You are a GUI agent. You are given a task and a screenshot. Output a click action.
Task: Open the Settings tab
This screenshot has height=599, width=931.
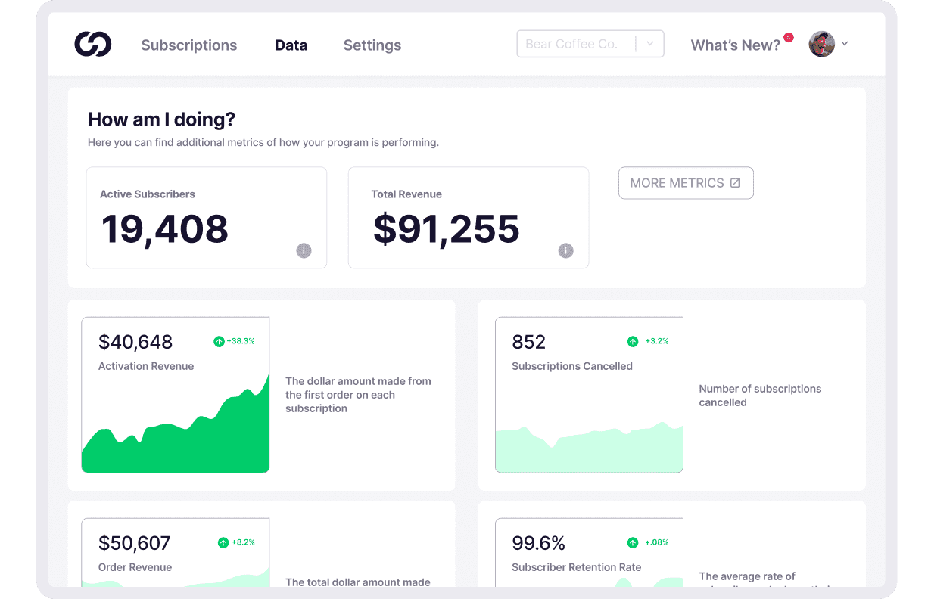pos(372,45)
